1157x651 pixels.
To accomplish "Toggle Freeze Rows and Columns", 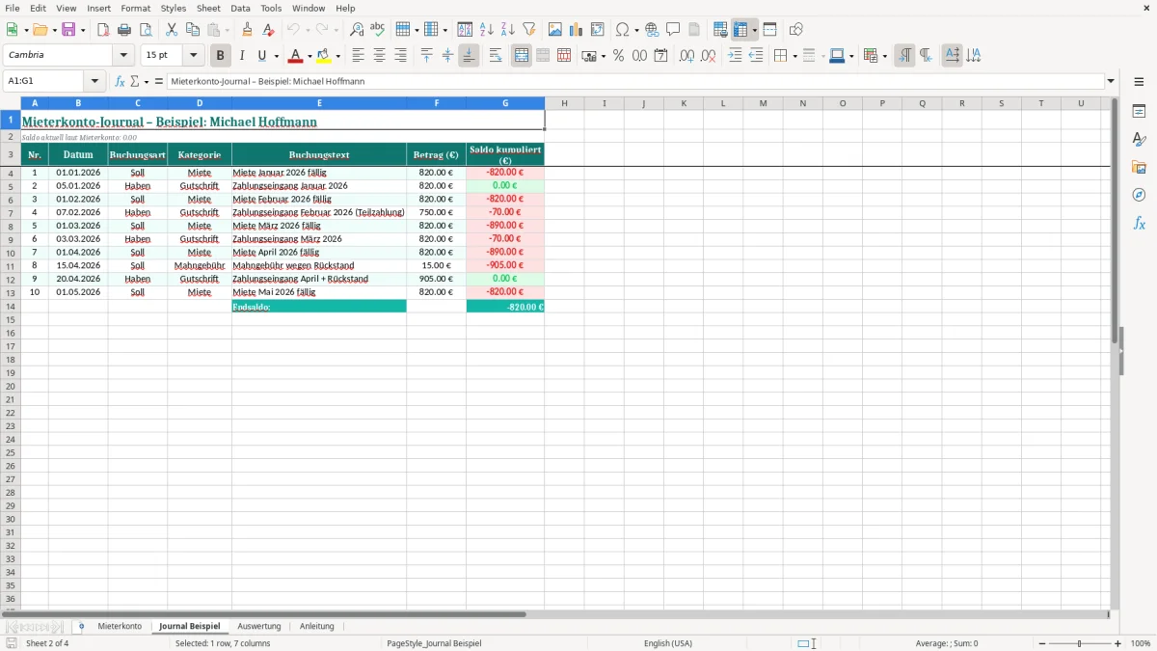I will pos(740,30).
